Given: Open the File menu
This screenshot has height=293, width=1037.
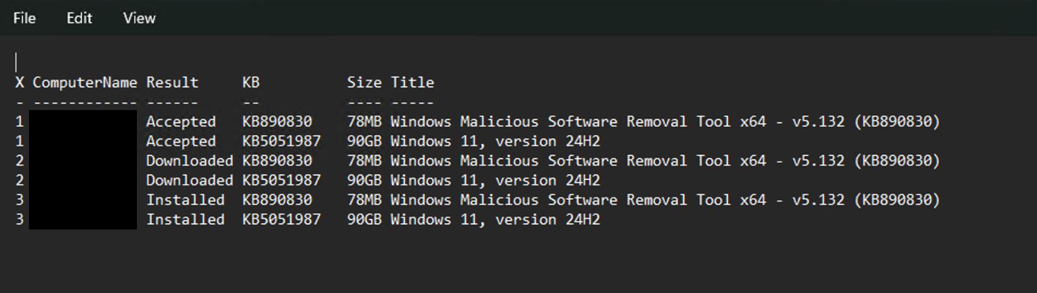Looking at the screenshot, I should coord(24,18).
